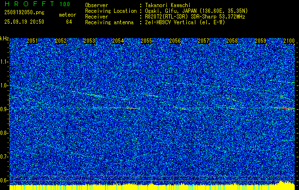Screen dimensions: 299x190
Task: Click the 1.1 kHz frequency axis label
Action: [4, 62]
